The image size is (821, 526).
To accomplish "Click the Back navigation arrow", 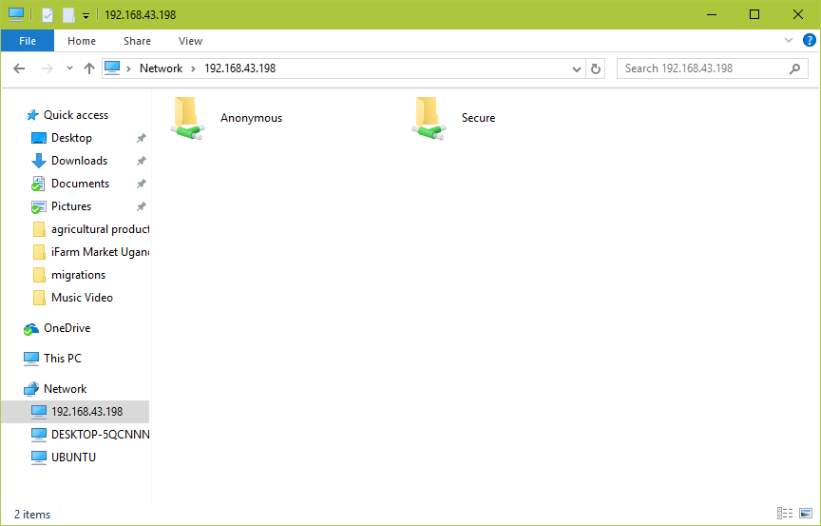I will pos(19,68).
